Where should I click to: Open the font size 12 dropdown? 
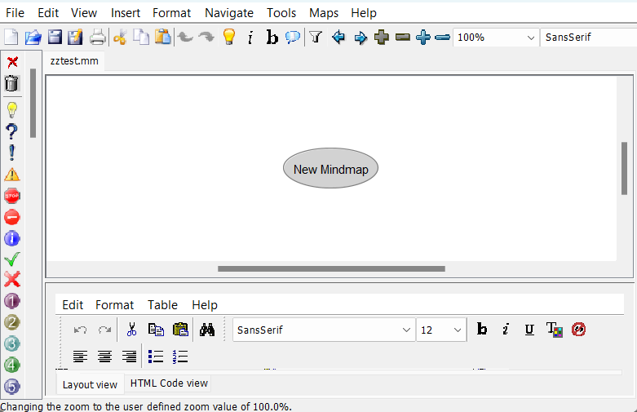click(x=441, y=330)
